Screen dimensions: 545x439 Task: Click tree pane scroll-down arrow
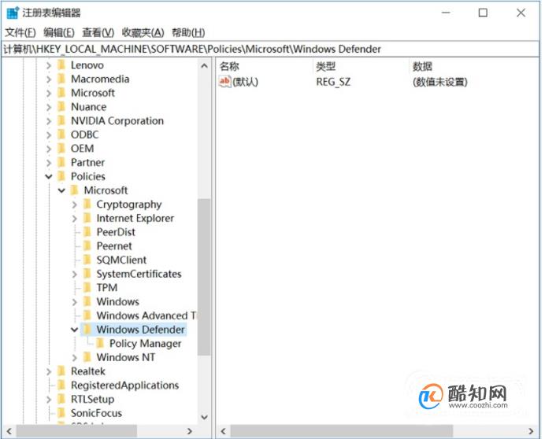(205, 417)
